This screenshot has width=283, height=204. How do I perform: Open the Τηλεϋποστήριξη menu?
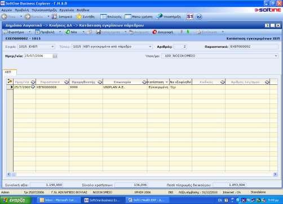(44, 10)
